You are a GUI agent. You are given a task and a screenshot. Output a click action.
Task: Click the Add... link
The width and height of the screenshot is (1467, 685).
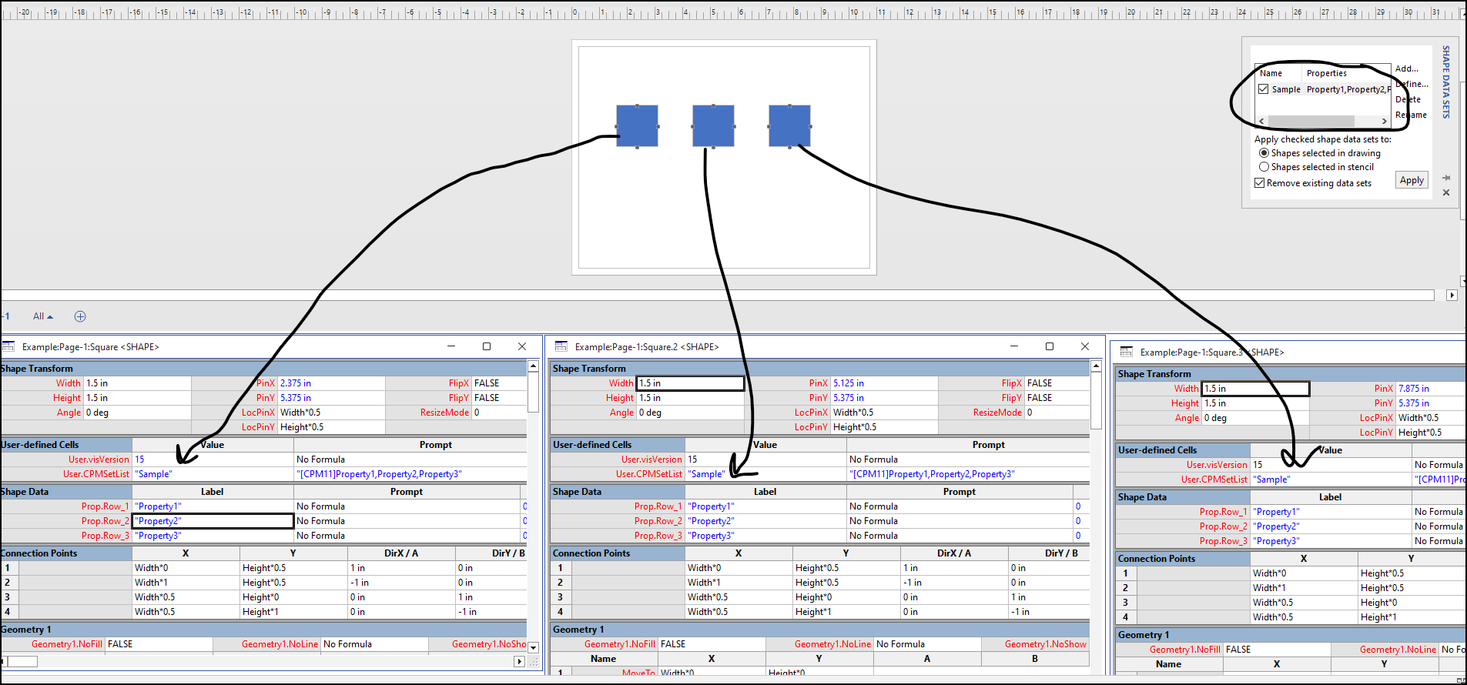click(1406, 68)
